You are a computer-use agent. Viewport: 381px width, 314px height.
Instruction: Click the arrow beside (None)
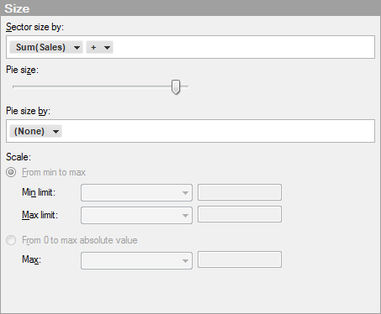56,132
